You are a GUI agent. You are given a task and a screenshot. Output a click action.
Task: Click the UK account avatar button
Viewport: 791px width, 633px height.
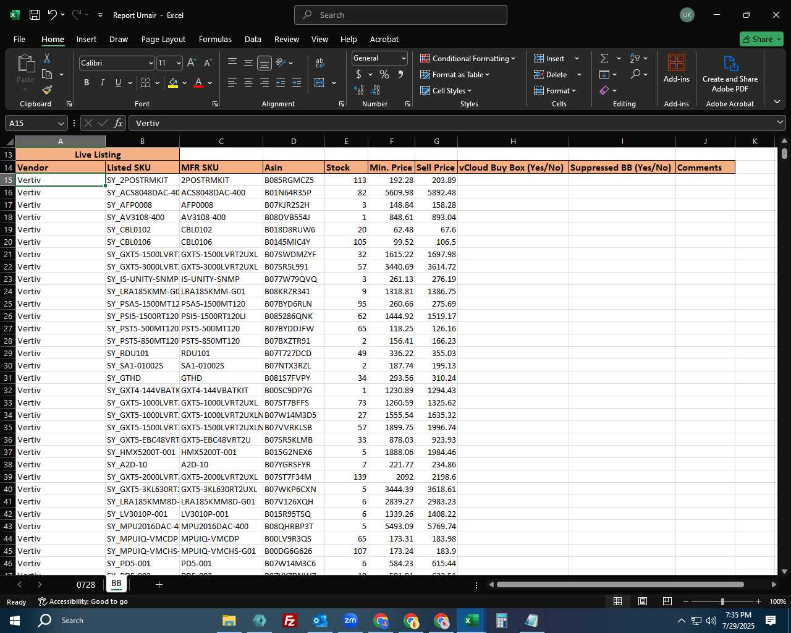pos(687,15)
